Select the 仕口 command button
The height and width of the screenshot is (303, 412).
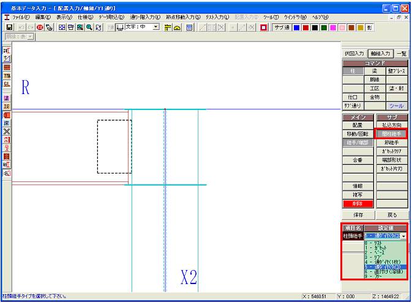(x=353, y=97)
